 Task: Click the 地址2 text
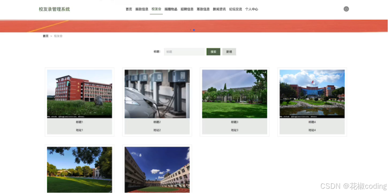pos(157,130)
